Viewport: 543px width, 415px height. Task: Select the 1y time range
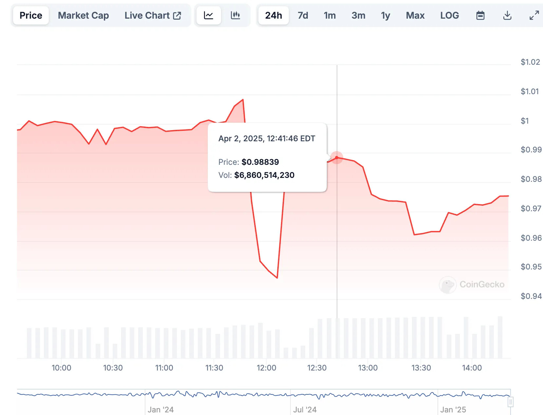[385, 15]
